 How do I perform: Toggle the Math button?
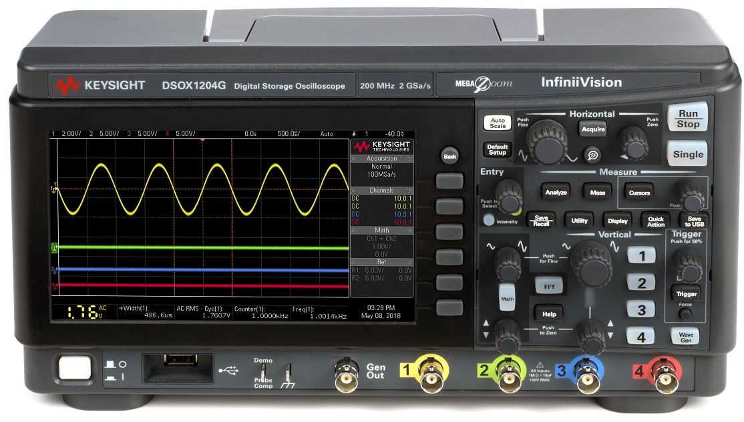pos(507,297)
